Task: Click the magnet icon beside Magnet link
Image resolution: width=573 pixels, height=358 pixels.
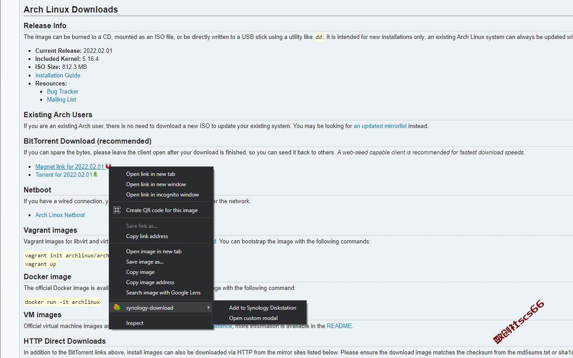Action: [108, 166]
